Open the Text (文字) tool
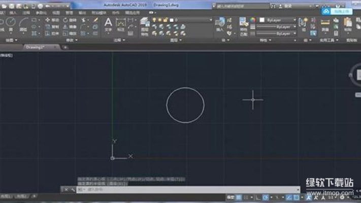The width and height of the screenshot is (361, 203). pos(108,25)
